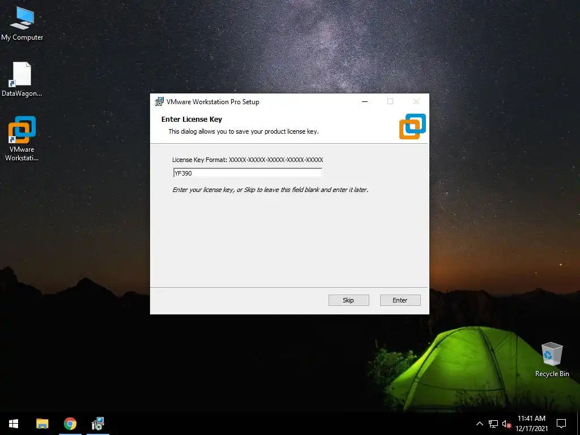580x435 pixels.
Task: Click the installer icon in dialog title bar
Action: coord(159,102)
